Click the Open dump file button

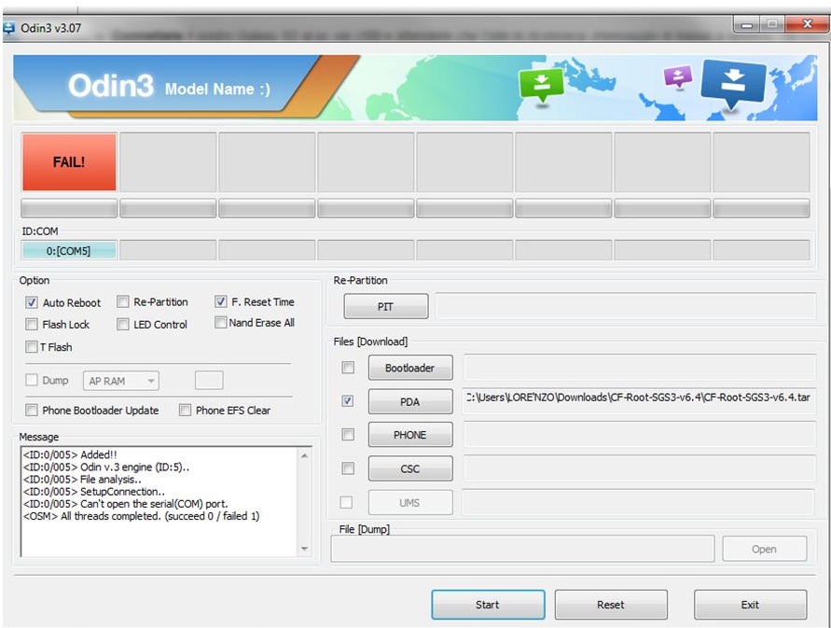pyautogui.click(x=764, y=549)
